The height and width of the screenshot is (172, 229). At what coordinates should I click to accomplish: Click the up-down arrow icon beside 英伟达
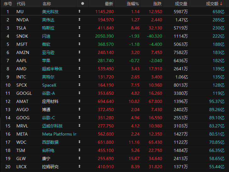[x=79, y=19]
